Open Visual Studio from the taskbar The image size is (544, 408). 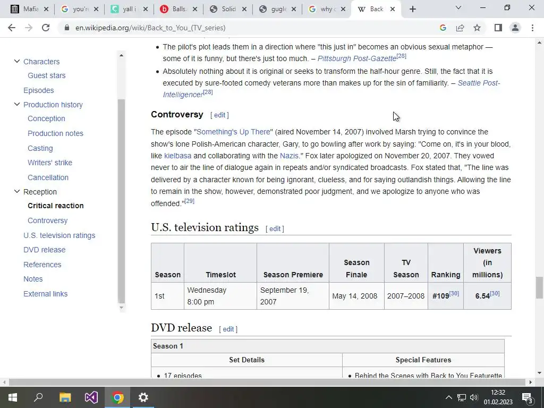coord(91,397)
